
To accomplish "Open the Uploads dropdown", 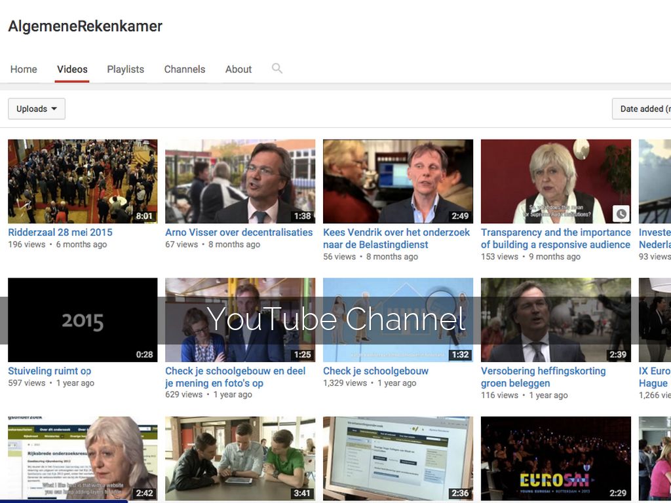I will point(37,109).
